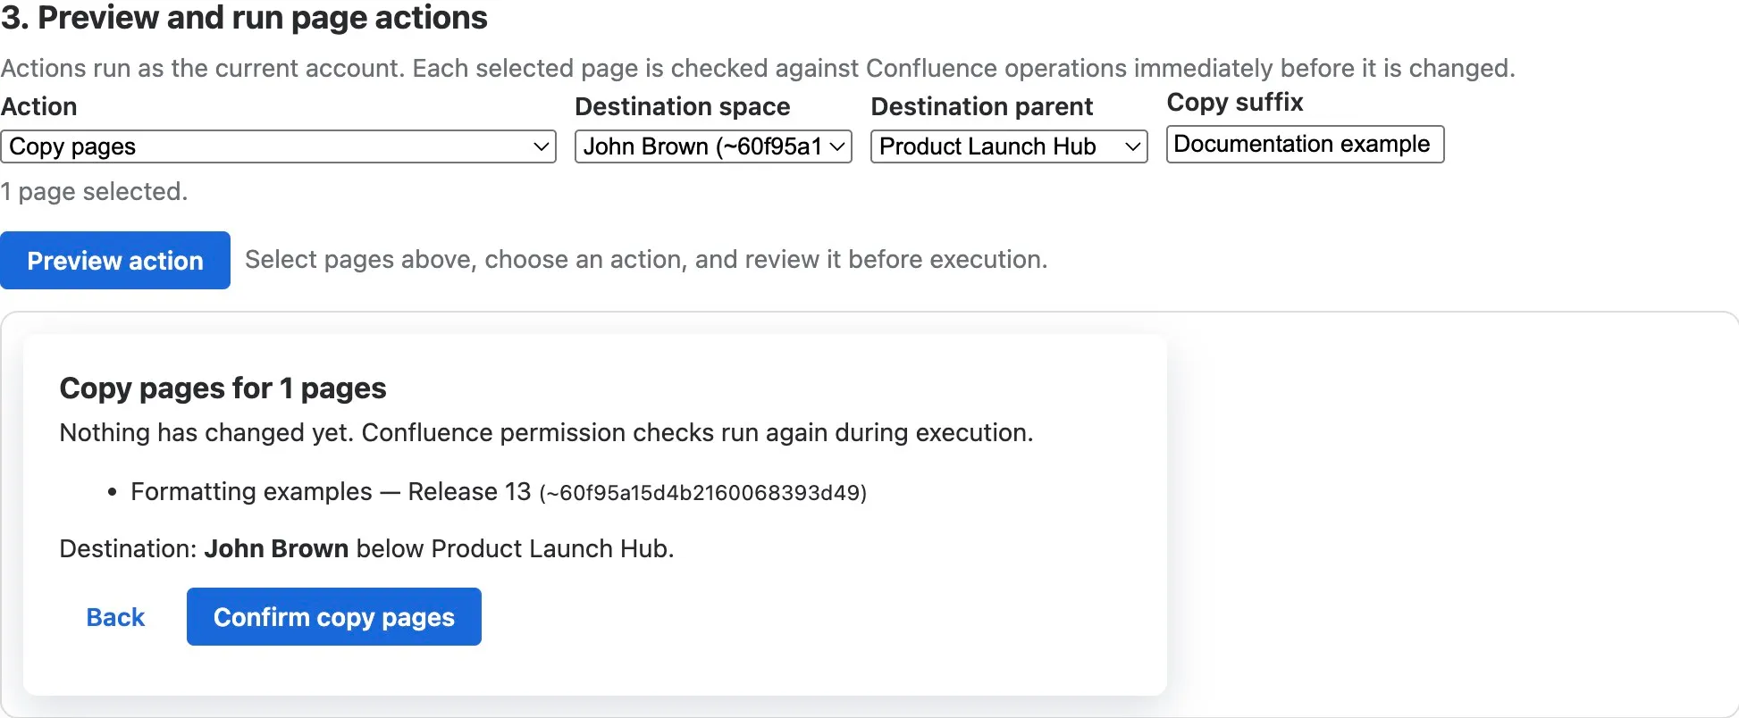Click the '3. Preview and run page actions' heading
Image resolution: width=1739 pixels, height=718 pixels.
(244, 18)
